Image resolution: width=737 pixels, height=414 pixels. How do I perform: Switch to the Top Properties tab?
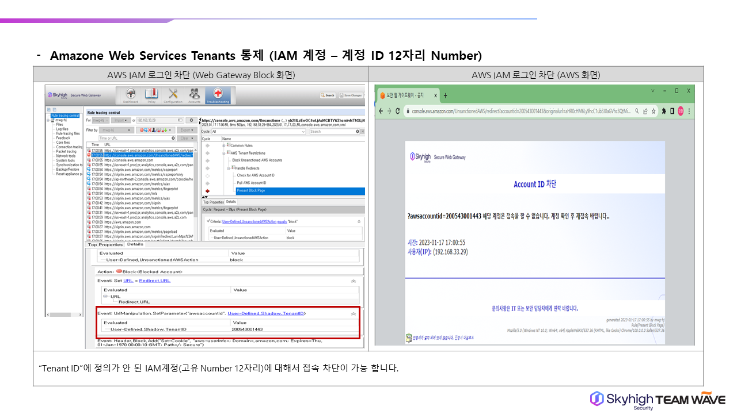105,244
